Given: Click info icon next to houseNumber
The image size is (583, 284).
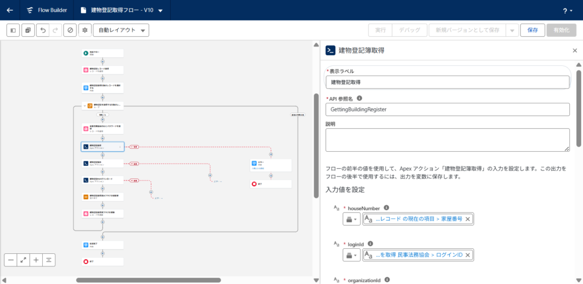Looking at the screenshot, I should 387,208.
